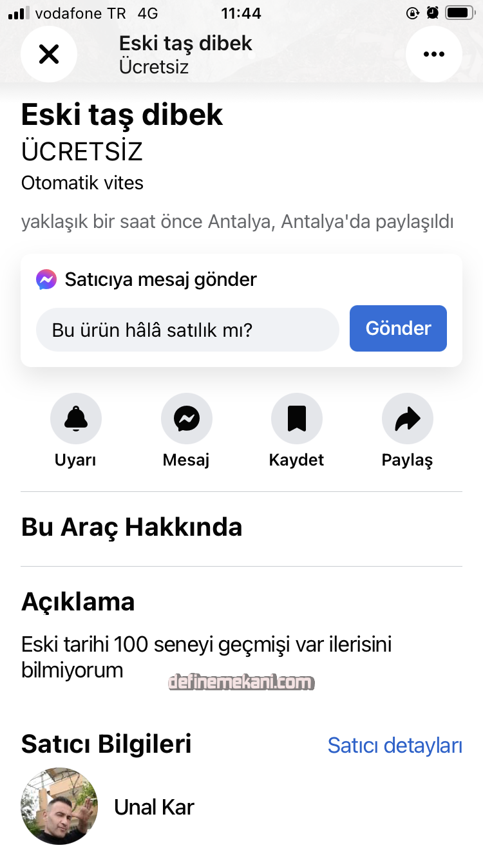Open the three-dot more options menu
The image size is (483, 859).
(434, 54)
